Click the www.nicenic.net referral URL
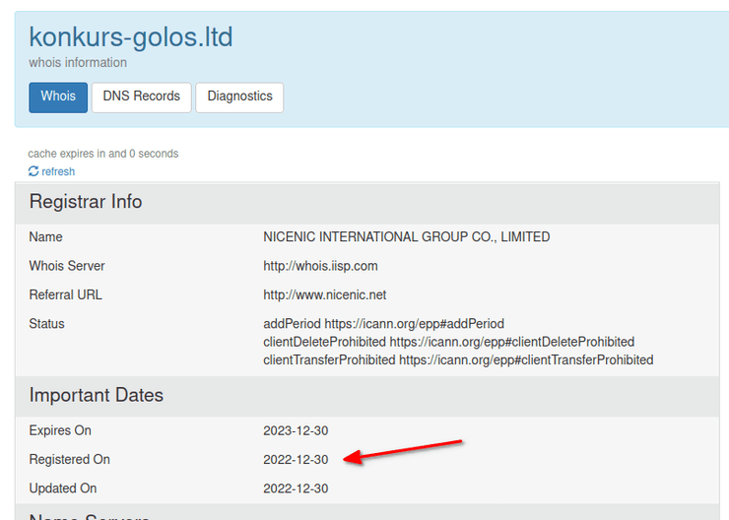 (x=324, y=294)
